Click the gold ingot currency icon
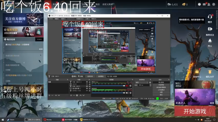This screenshot has width=218, height=122. point(183,4)
